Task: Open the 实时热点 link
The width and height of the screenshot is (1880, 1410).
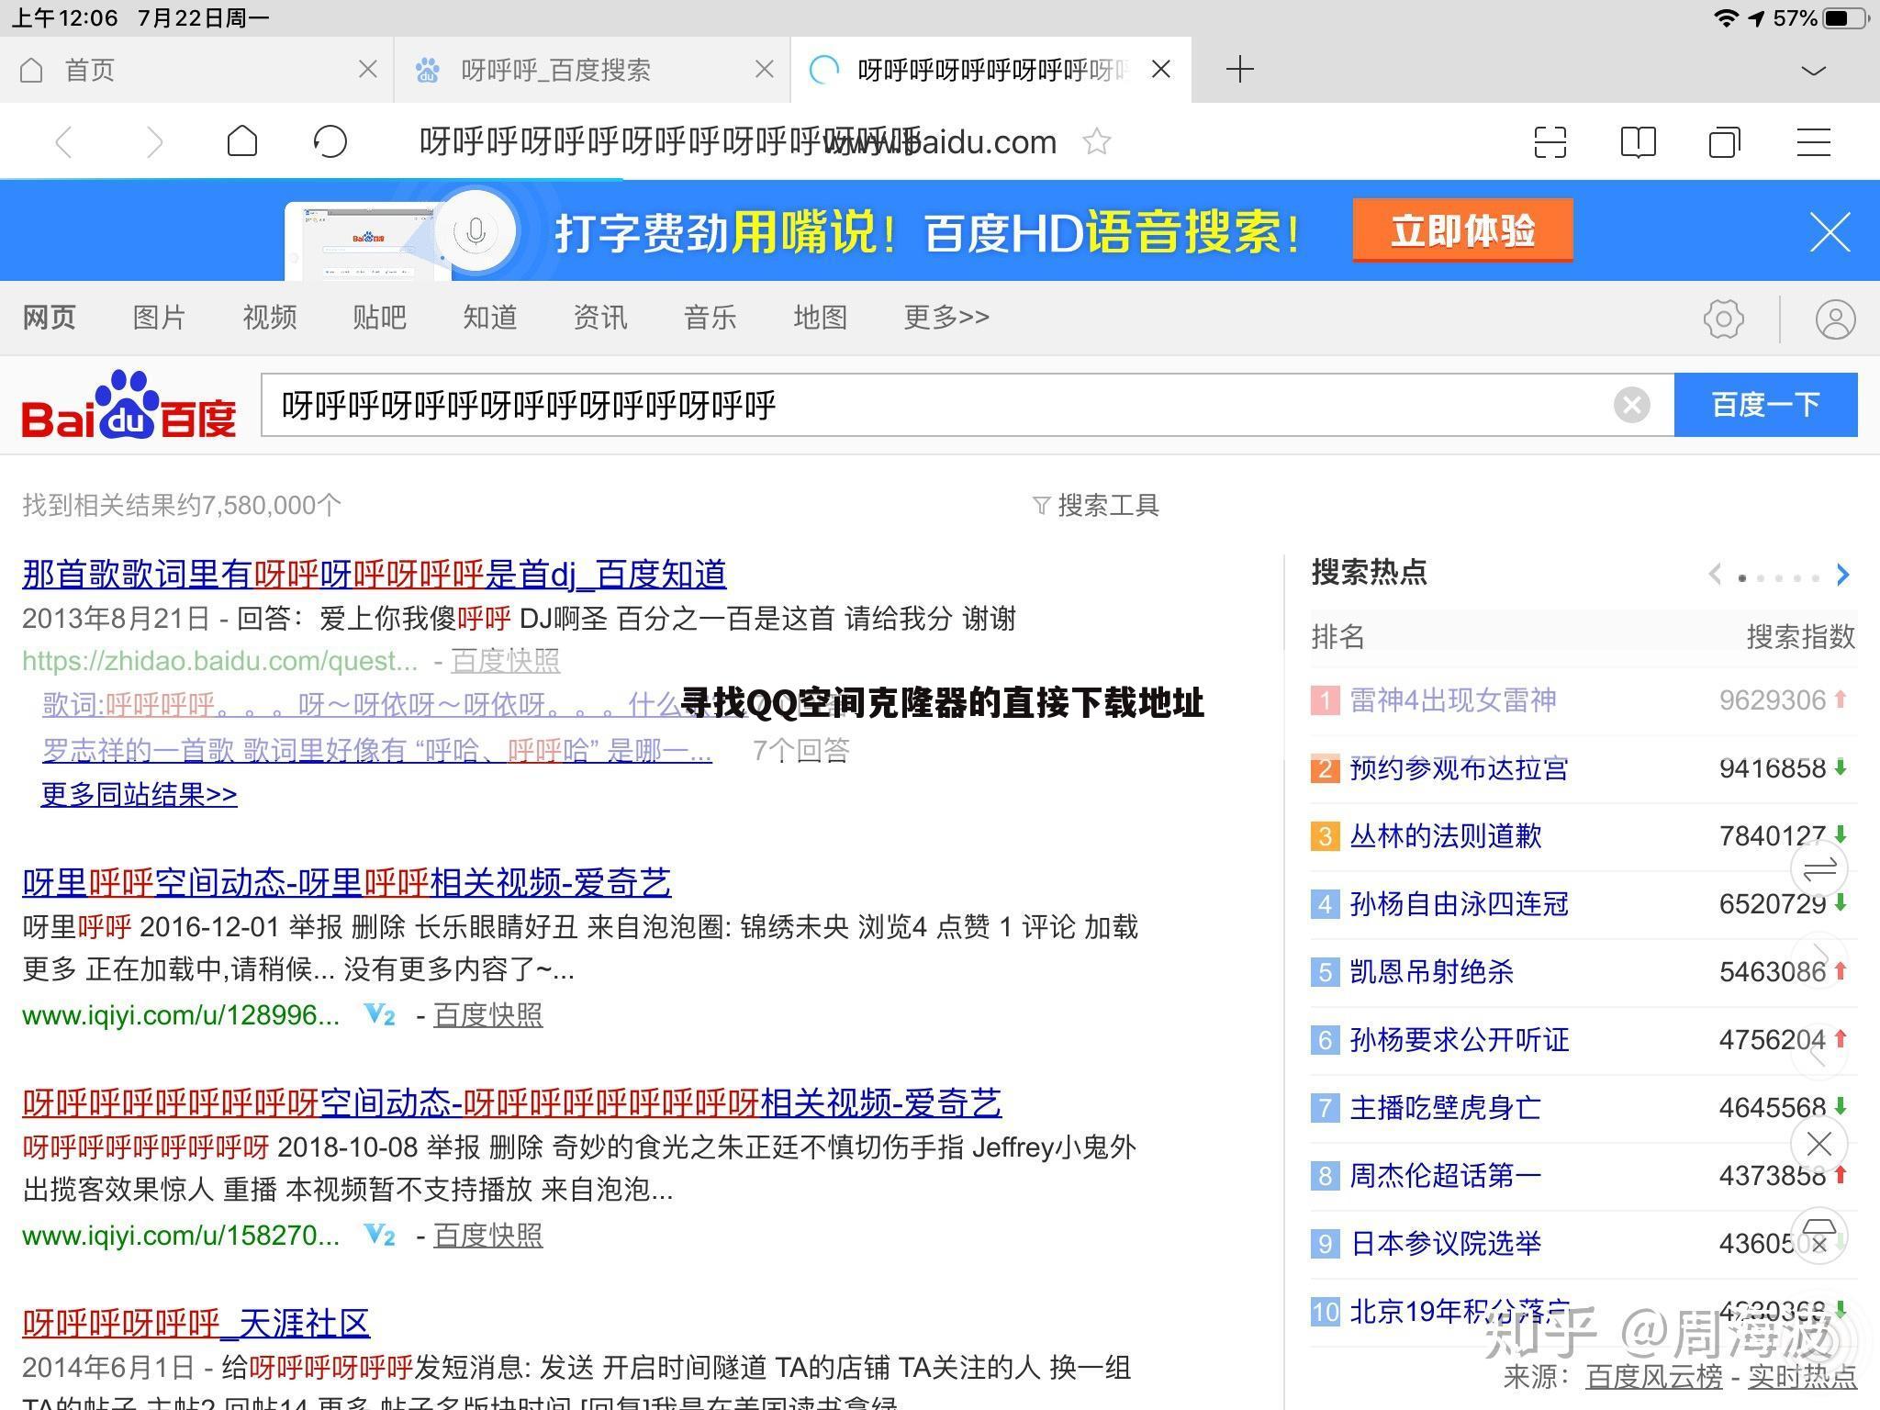Action: (1802, 1376)
